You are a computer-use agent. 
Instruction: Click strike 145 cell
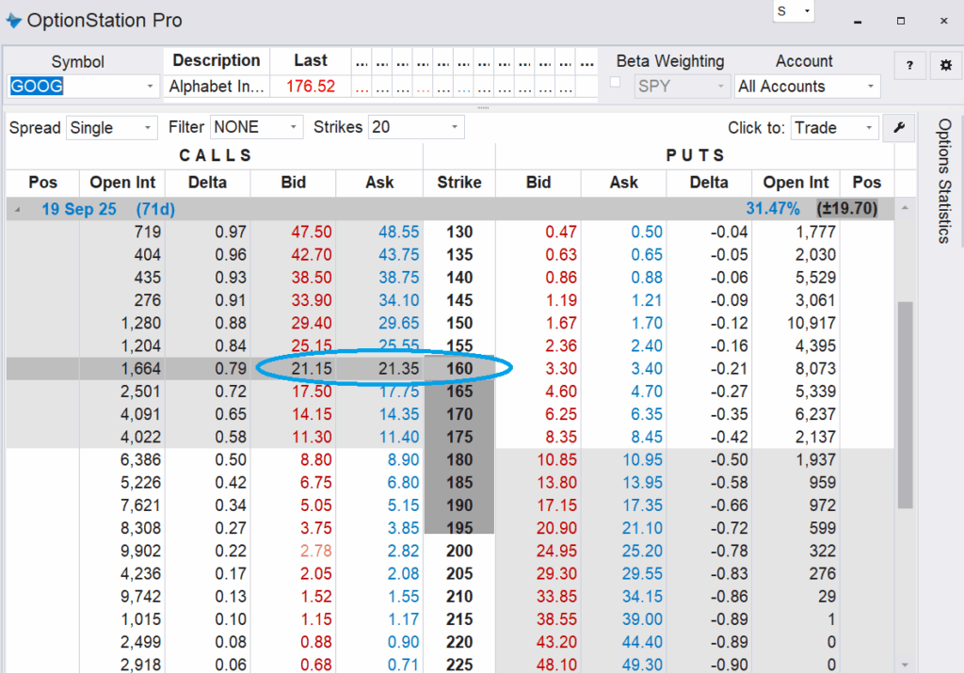pyautogui.click(x=459, y=300)
